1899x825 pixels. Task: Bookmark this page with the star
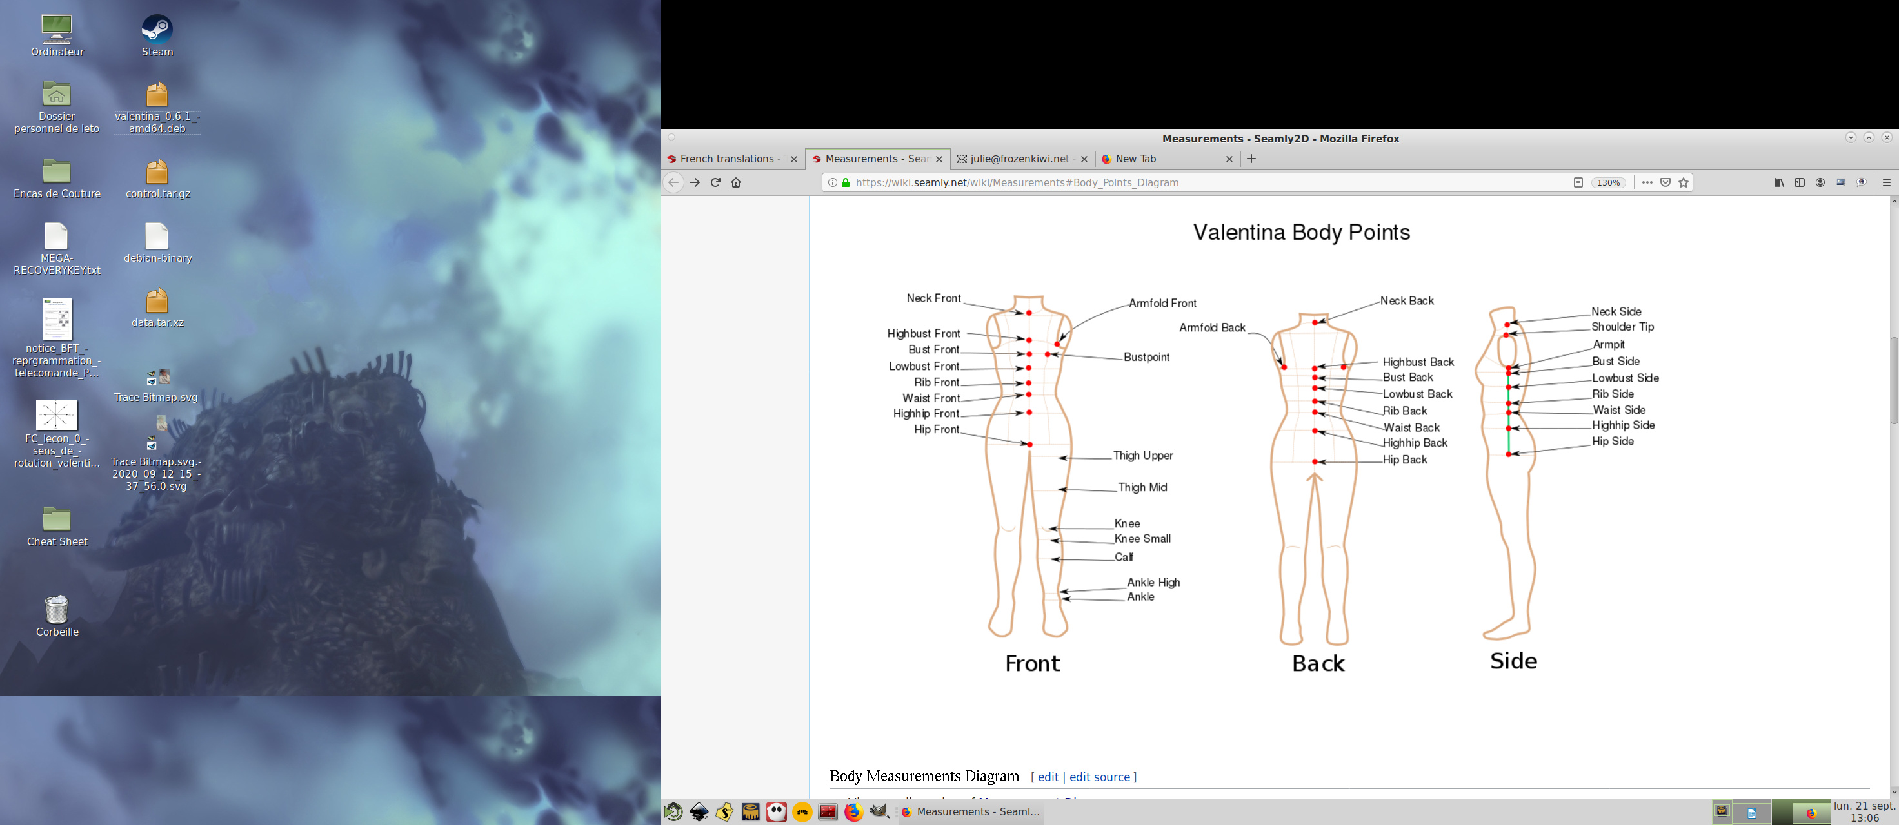click(x=1684, y=182)
